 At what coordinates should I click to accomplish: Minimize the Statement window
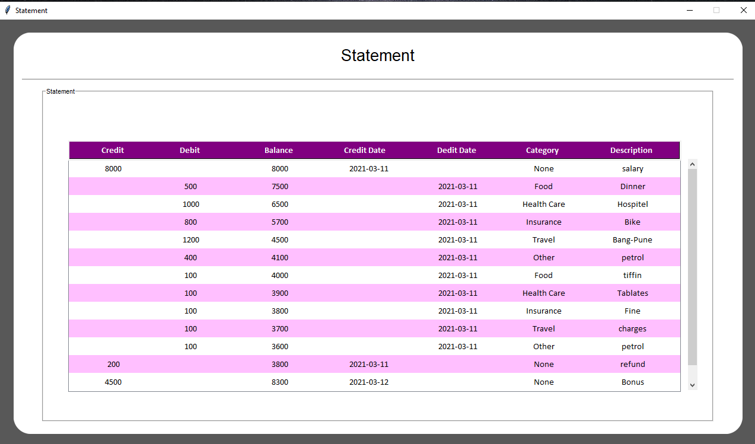coord(690,10)
